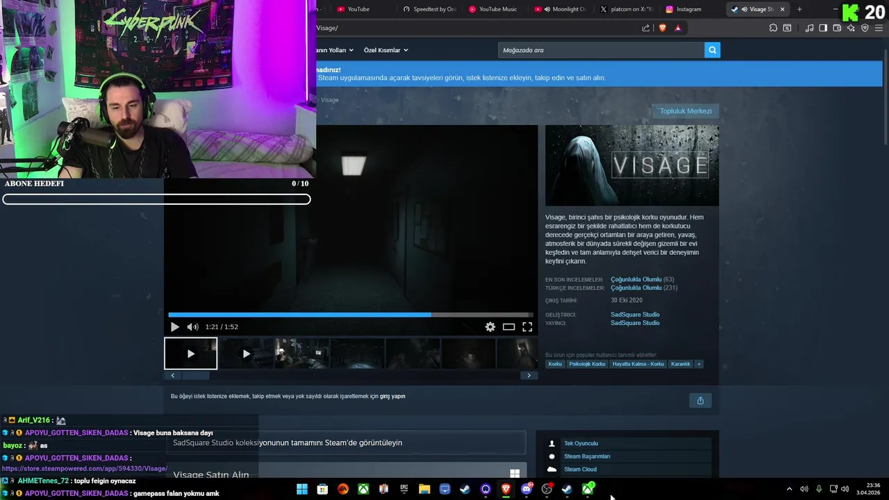Image resolution: width=889 pixels, height=500 pixels.
Task: Click the microphone icon in system tray
Action: coord(819,489)
